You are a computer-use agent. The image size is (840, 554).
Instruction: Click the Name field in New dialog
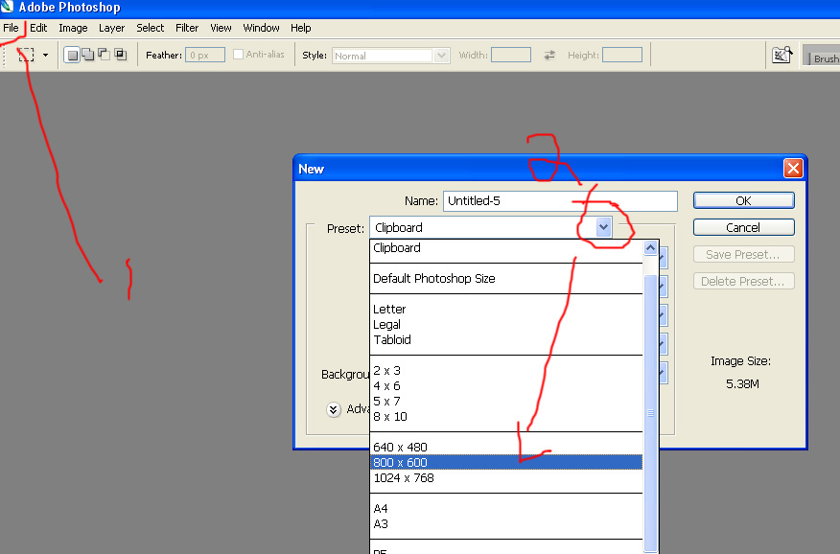(560, 200)
